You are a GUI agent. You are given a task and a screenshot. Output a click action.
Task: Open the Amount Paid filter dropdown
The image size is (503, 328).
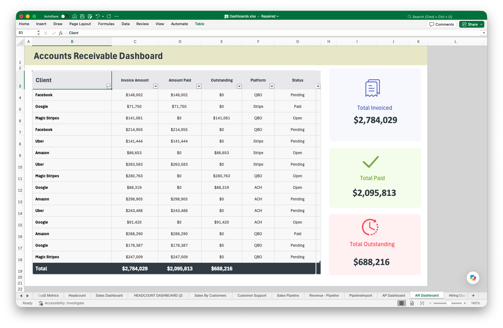[199, 86]
